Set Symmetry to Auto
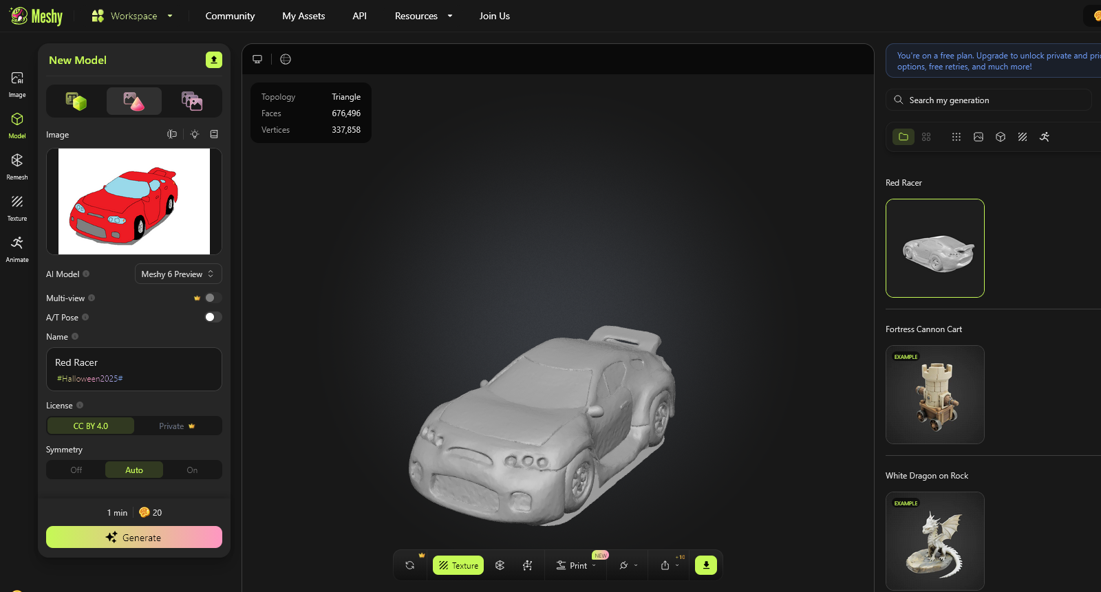Viewport: 1101px width, 592px height. coord(134,470)
